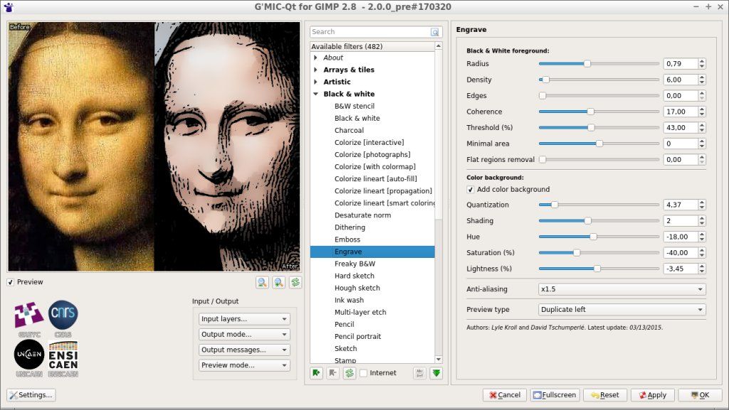Click the magnifier icon in the search box

pyautogui.click(x=435, y=32)
